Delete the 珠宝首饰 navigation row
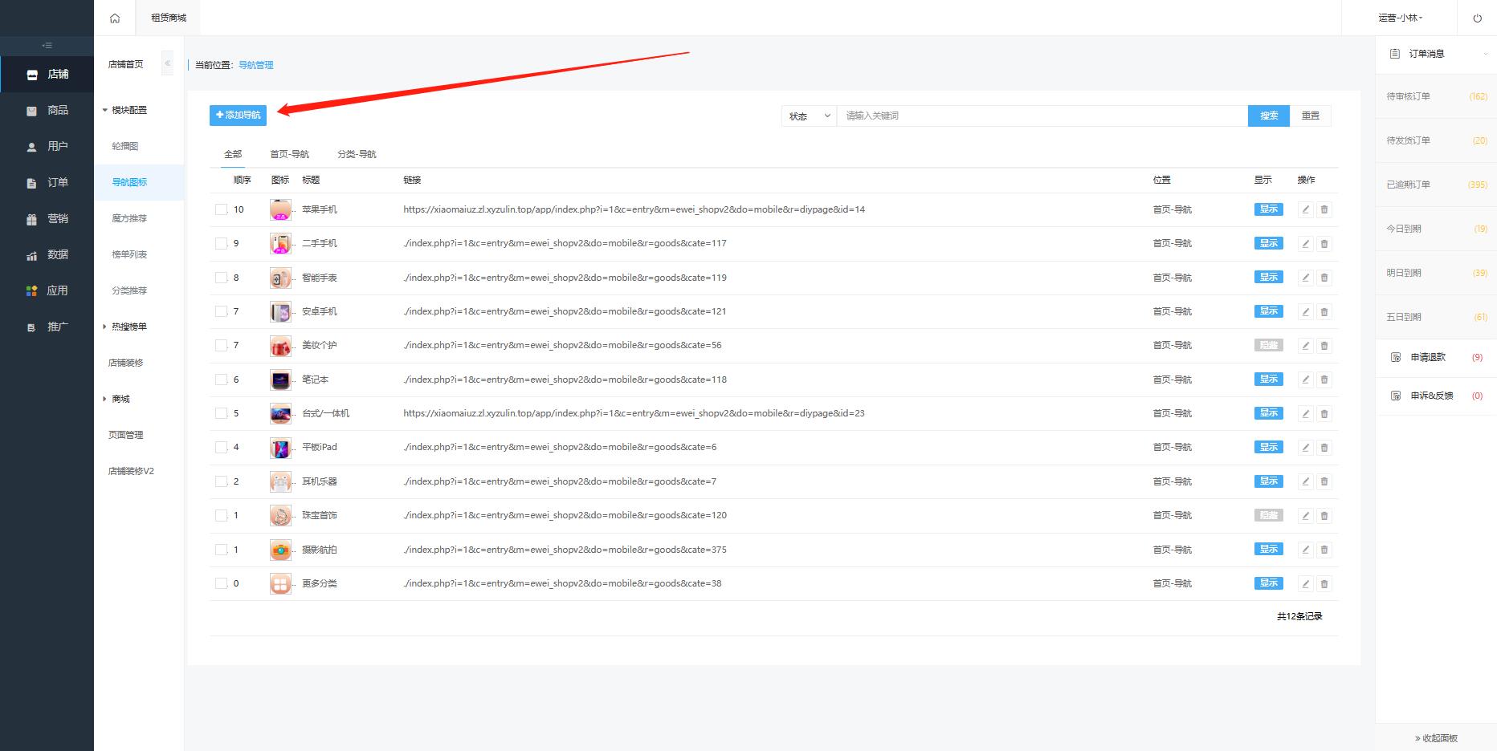 tap(1324, 515)
